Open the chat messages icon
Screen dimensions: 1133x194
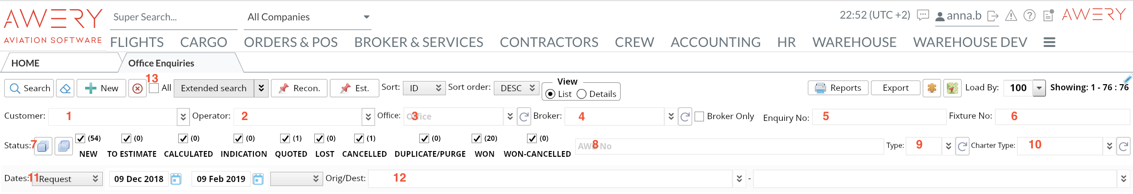(x=922, y=16)
